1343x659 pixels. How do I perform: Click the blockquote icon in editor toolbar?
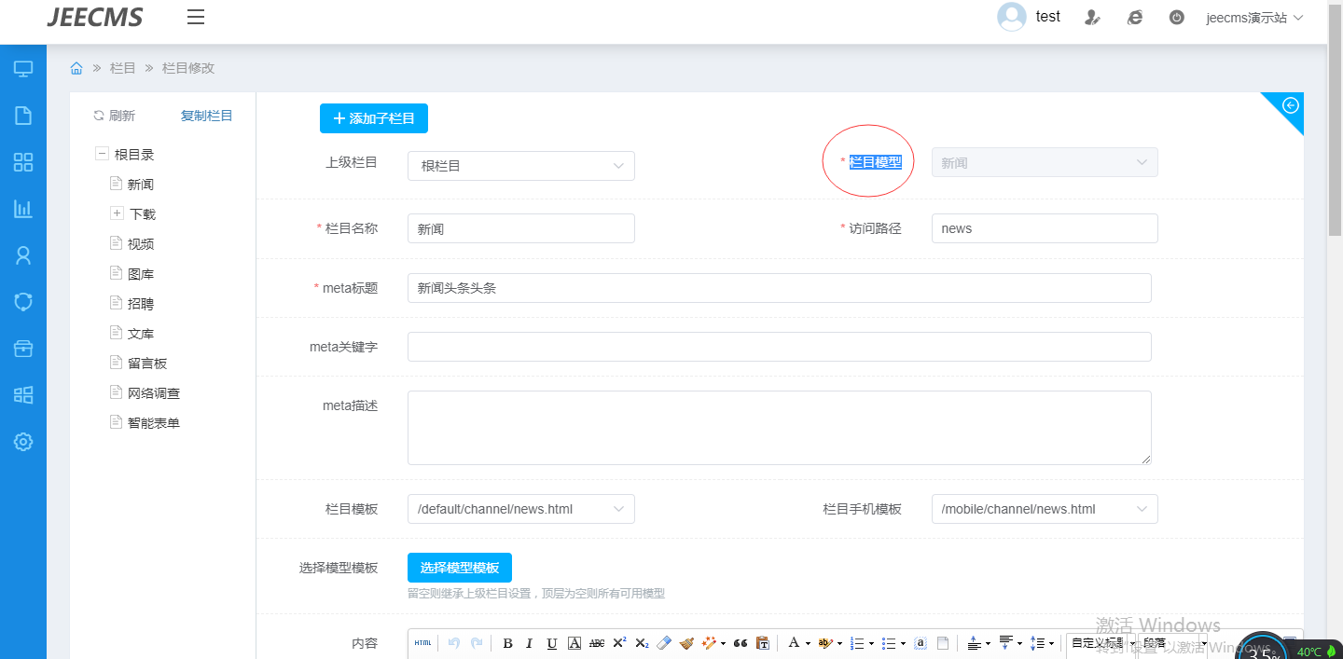pyautogui.click(x=741, y=643)
